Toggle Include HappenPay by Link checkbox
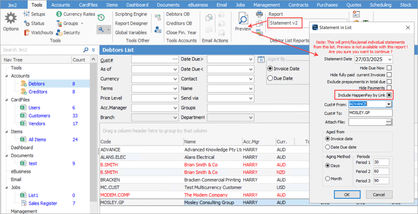Screen dimensions: 418x214 click(389, 95)
